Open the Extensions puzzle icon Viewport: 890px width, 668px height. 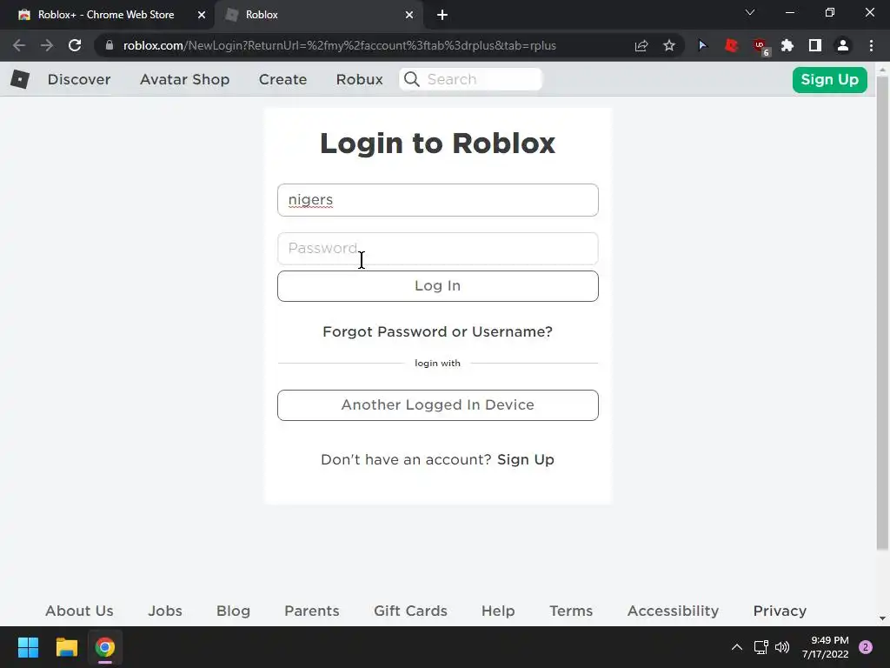pos(787,45)
